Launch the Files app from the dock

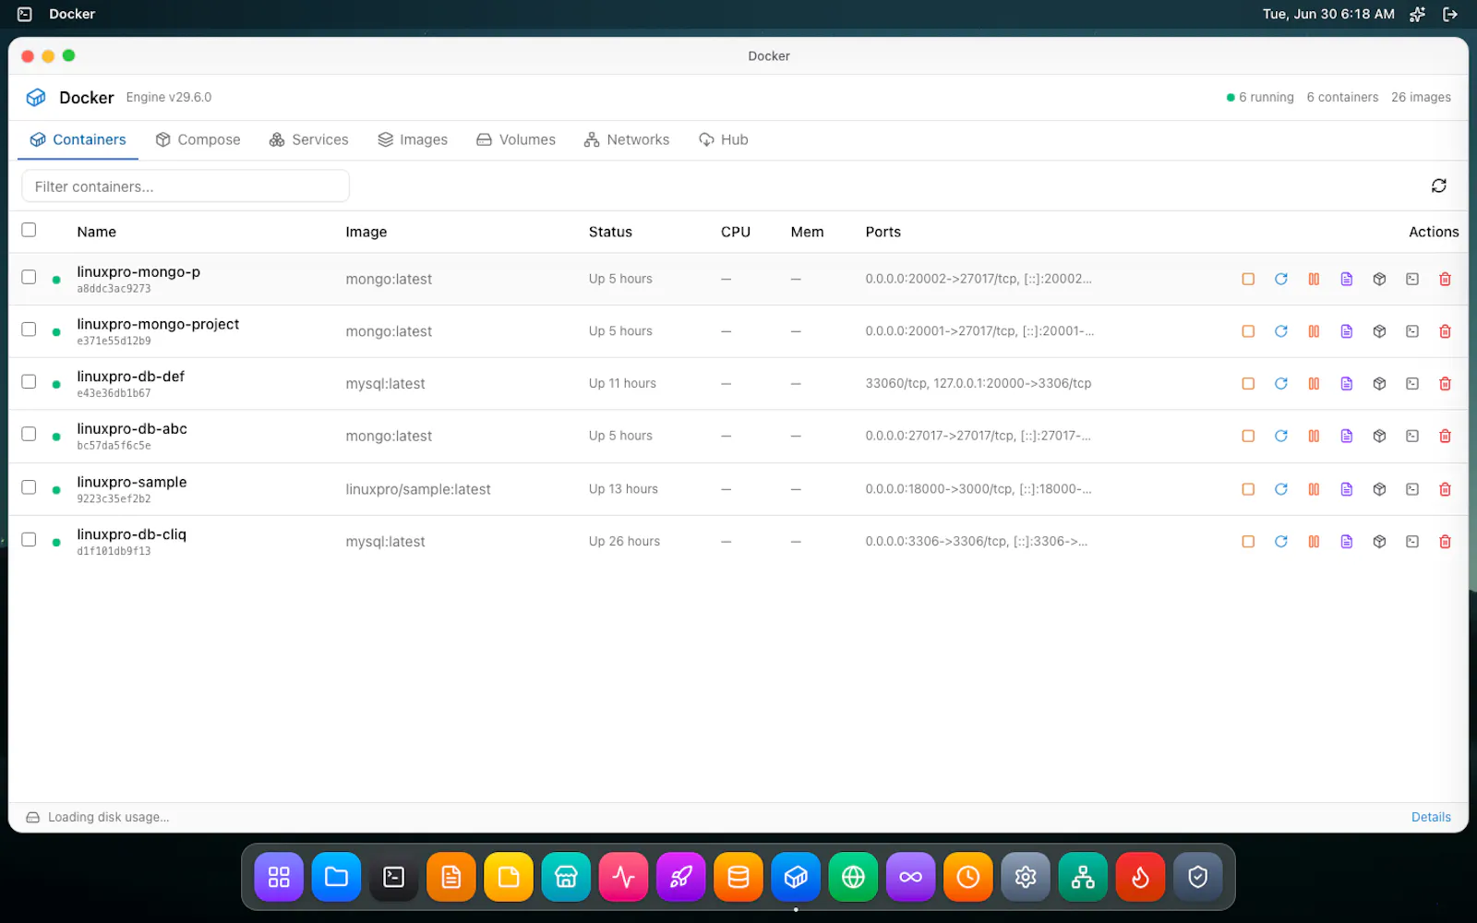click(337, 877)
